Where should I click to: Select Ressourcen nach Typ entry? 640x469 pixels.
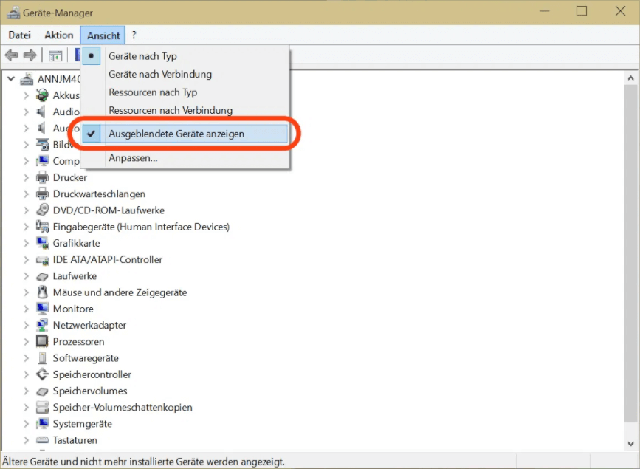pos(153,92)
